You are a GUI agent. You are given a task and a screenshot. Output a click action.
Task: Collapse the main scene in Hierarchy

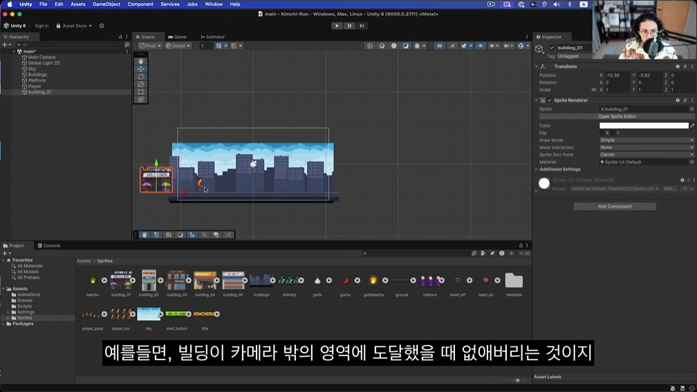pos(14,52)
